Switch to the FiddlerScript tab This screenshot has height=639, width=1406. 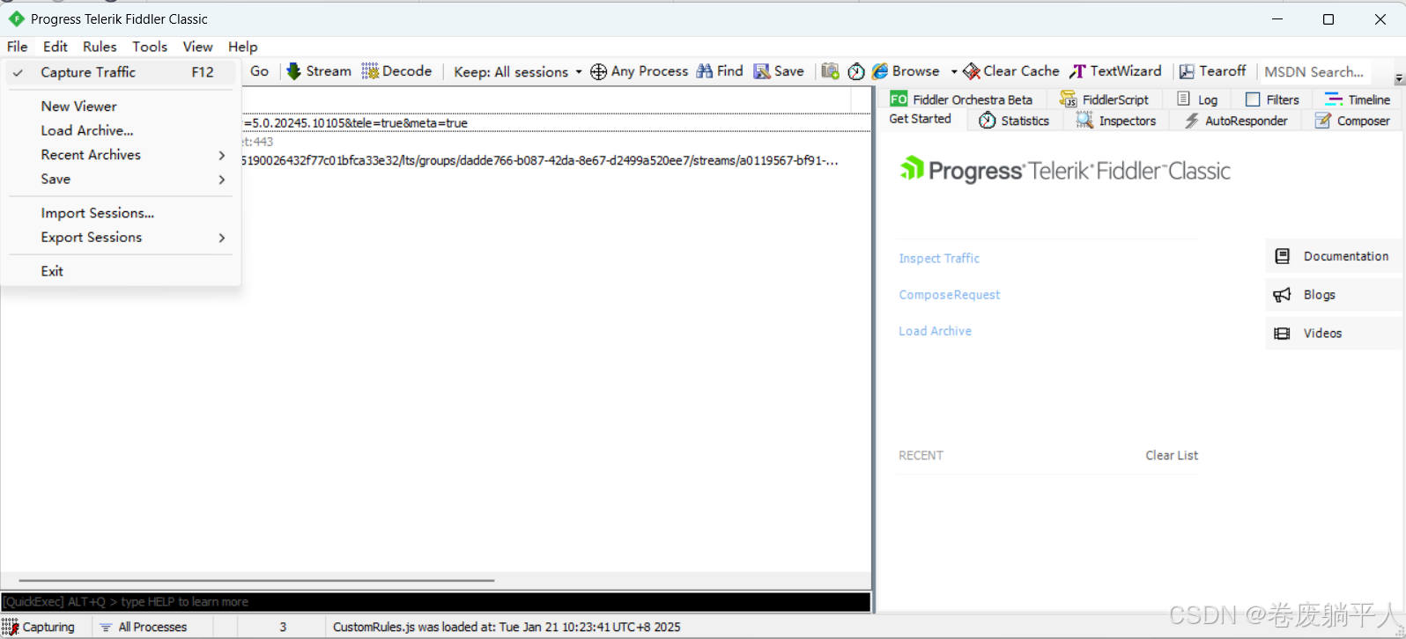tap(1105, 99)
